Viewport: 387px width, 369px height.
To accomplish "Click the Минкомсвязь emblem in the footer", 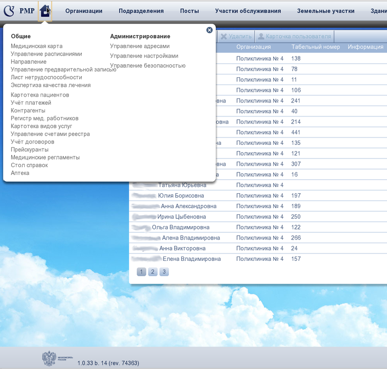I will point(49,358).
